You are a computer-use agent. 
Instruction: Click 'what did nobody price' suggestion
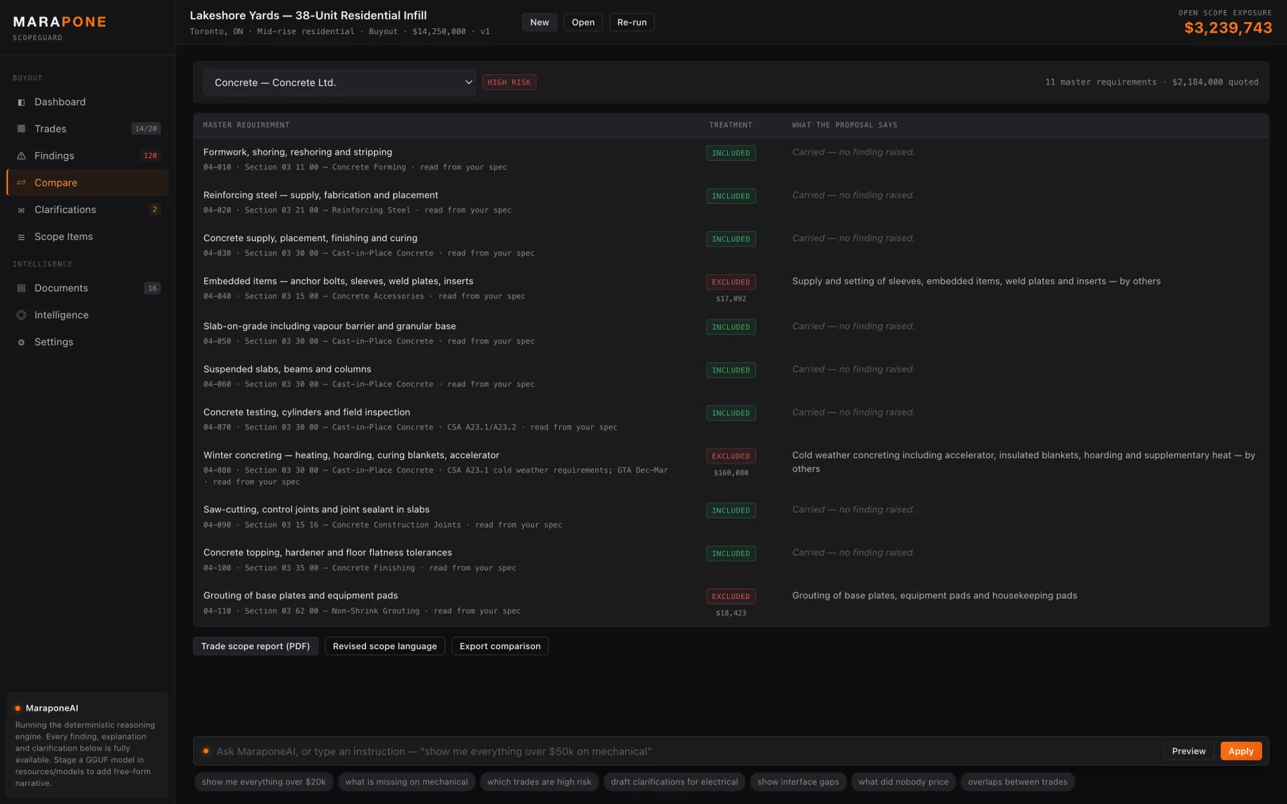point(903,782)
